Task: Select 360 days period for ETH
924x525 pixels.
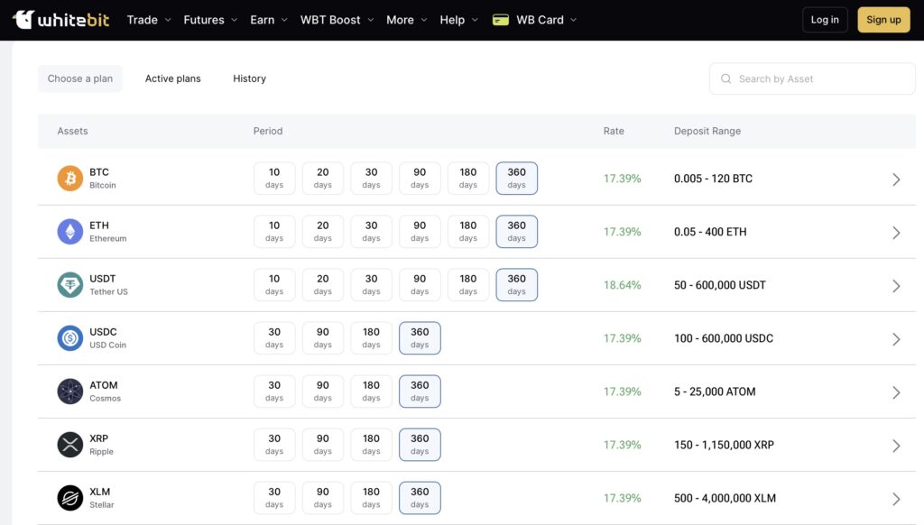Action: [517, 232]
